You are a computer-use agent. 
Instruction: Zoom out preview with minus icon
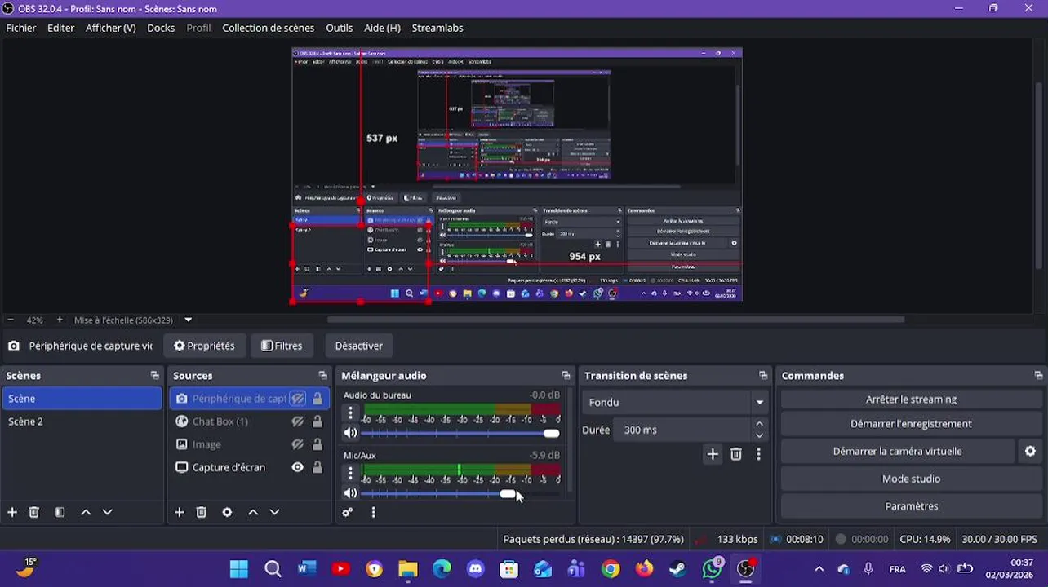pyautogui.click(x=11, y=320)
